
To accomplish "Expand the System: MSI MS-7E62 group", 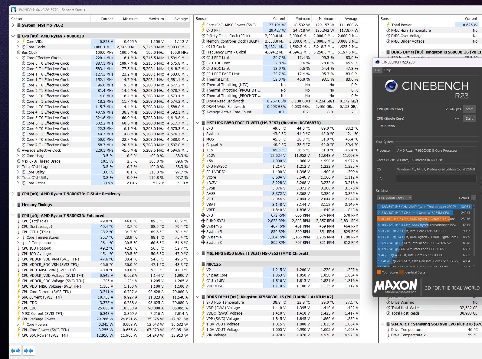I will pyautogui.click(x=13, y=25).
